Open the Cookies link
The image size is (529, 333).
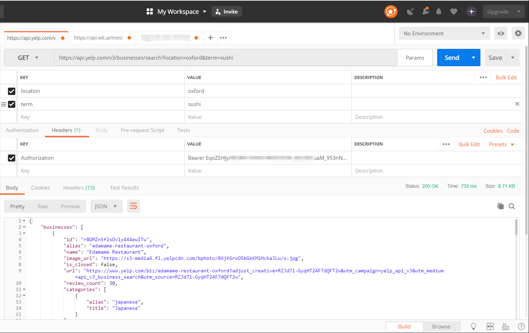point(493,131)
